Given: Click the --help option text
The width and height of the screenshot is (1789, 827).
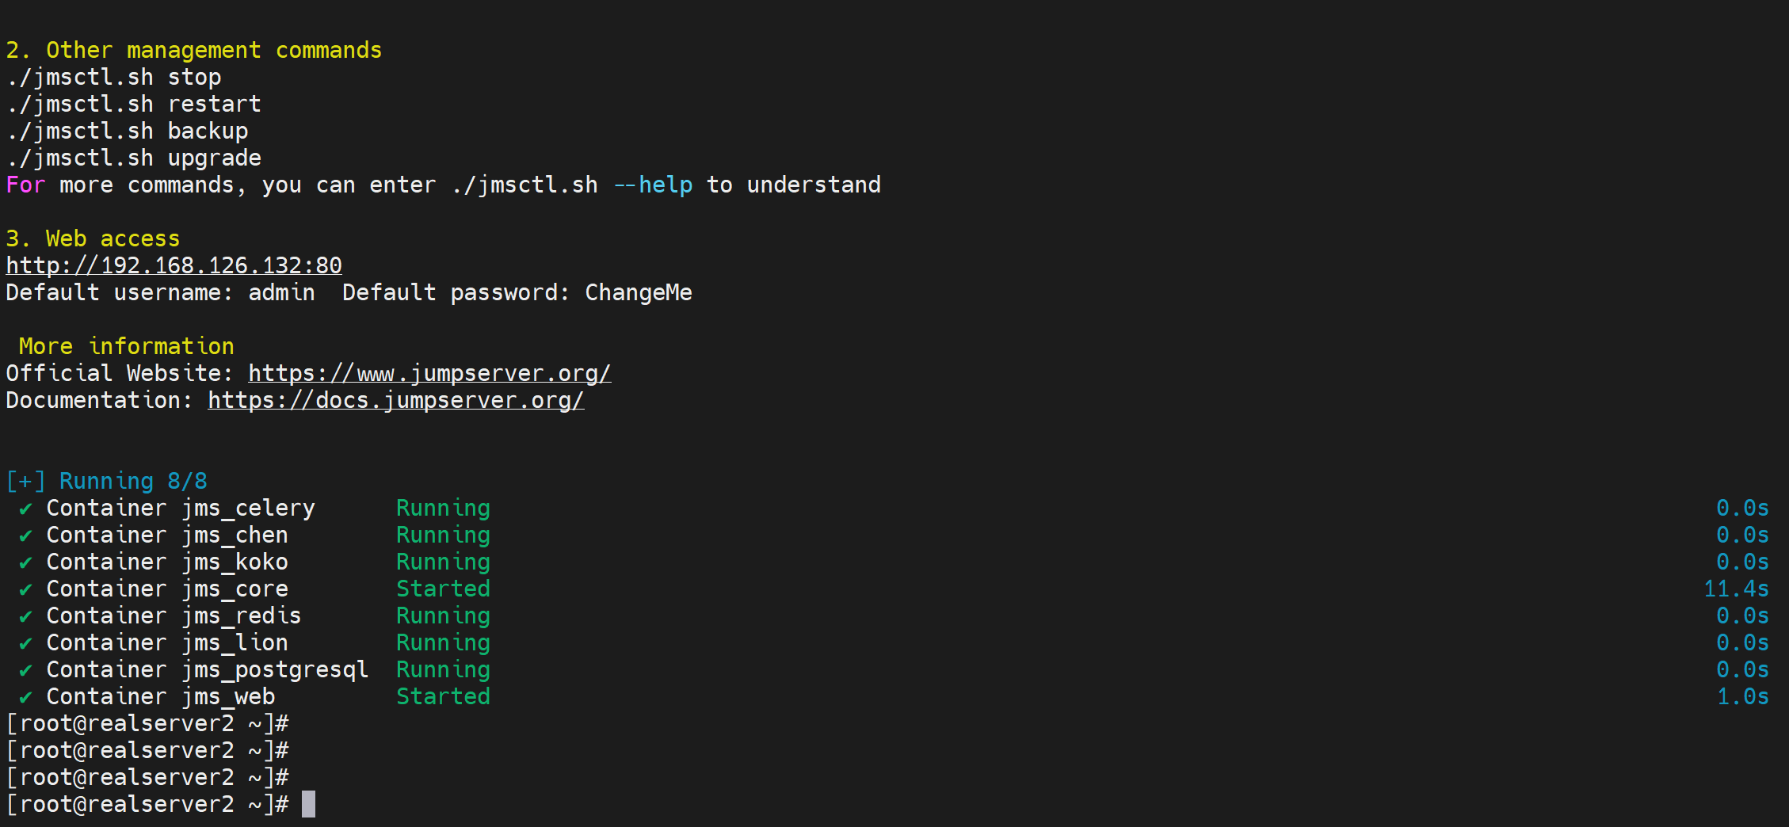Looking at the screenshot, I should tap(653, 185).
